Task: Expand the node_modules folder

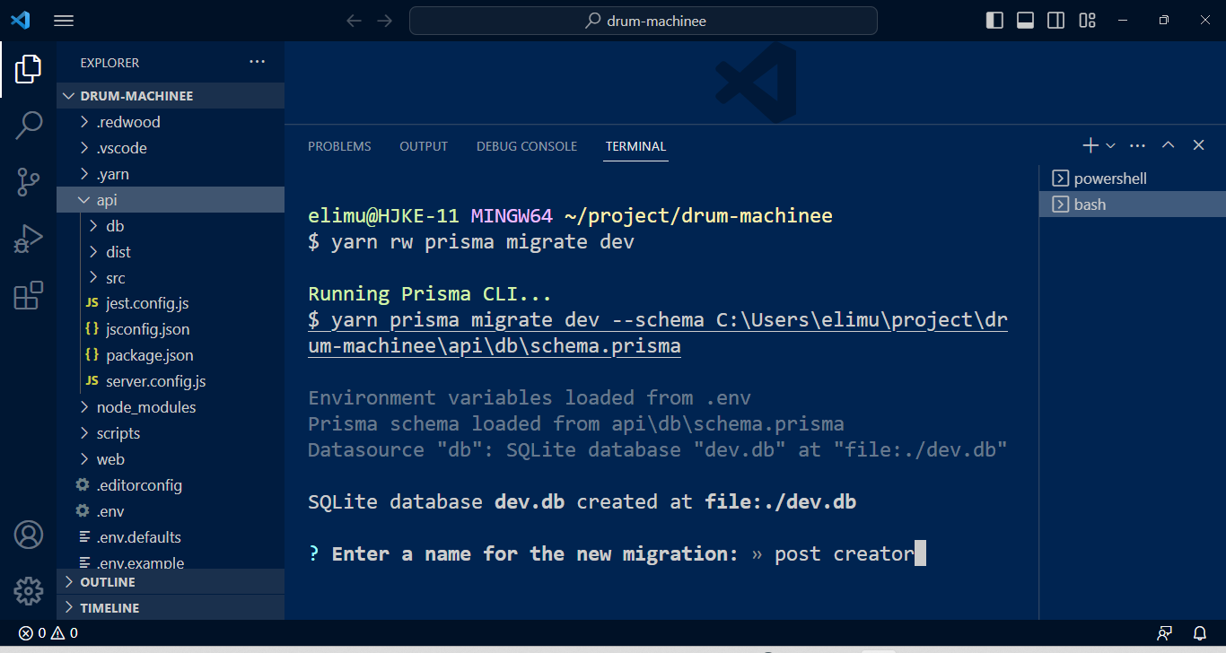Action: coord(171,407)
